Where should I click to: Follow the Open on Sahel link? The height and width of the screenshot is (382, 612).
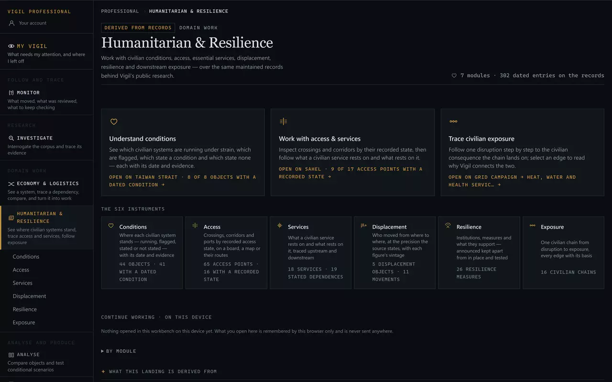pyautogui.click(x=351, y=173)
